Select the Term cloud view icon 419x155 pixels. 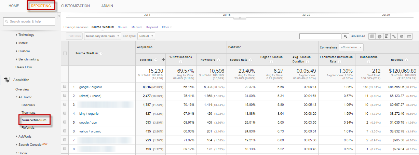[x=401, y=36]
